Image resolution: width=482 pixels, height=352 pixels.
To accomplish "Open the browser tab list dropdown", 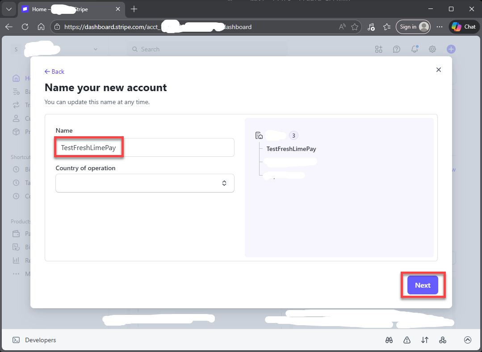I will point(8,9).
